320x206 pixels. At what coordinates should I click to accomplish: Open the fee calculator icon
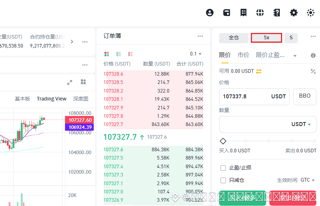point(313,71)
